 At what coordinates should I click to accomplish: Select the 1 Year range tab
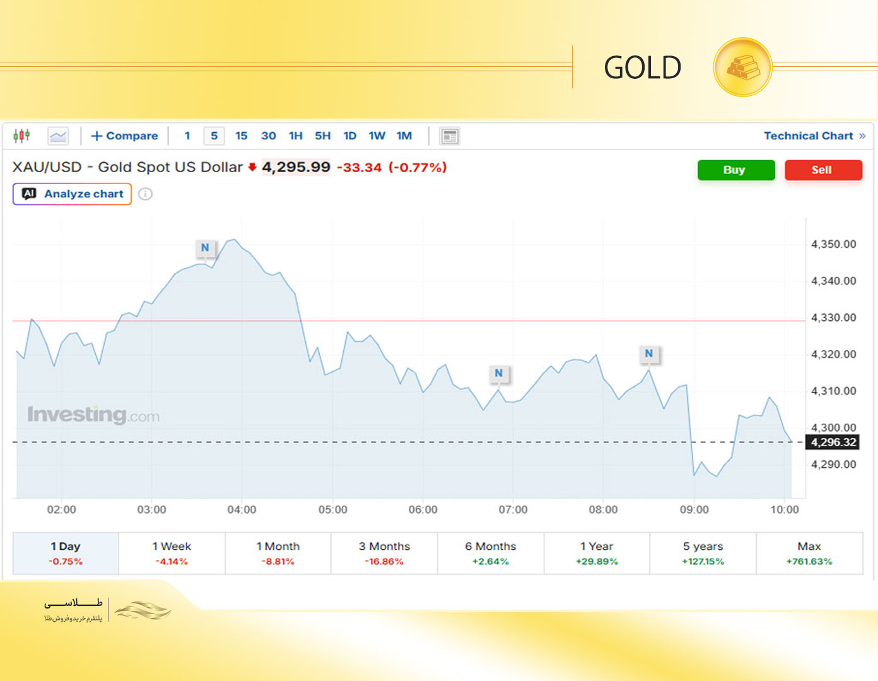(x=597, y=553)
